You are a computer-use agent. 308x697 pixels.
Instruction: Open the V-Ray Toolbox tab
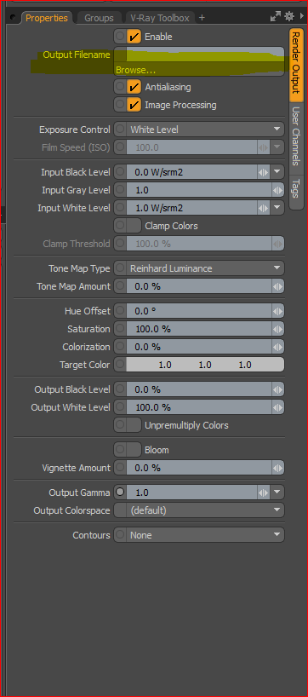pos(160,18)
